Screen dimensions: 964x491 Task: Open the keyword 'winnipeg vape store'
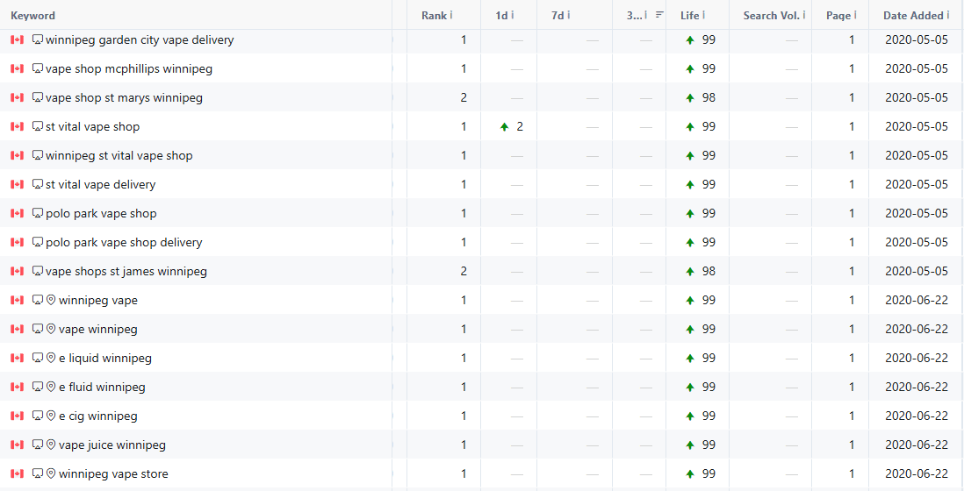click(113, 473)
